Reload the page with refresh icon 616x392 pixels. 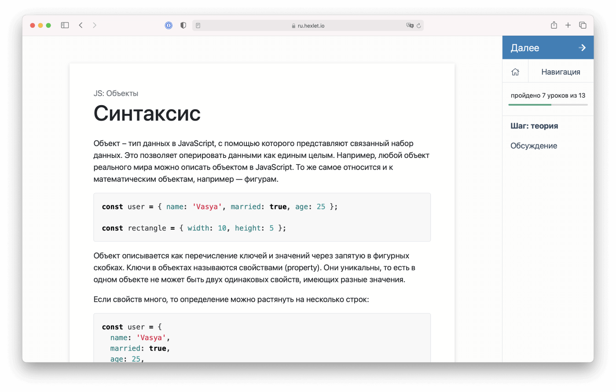click(419, 26)
